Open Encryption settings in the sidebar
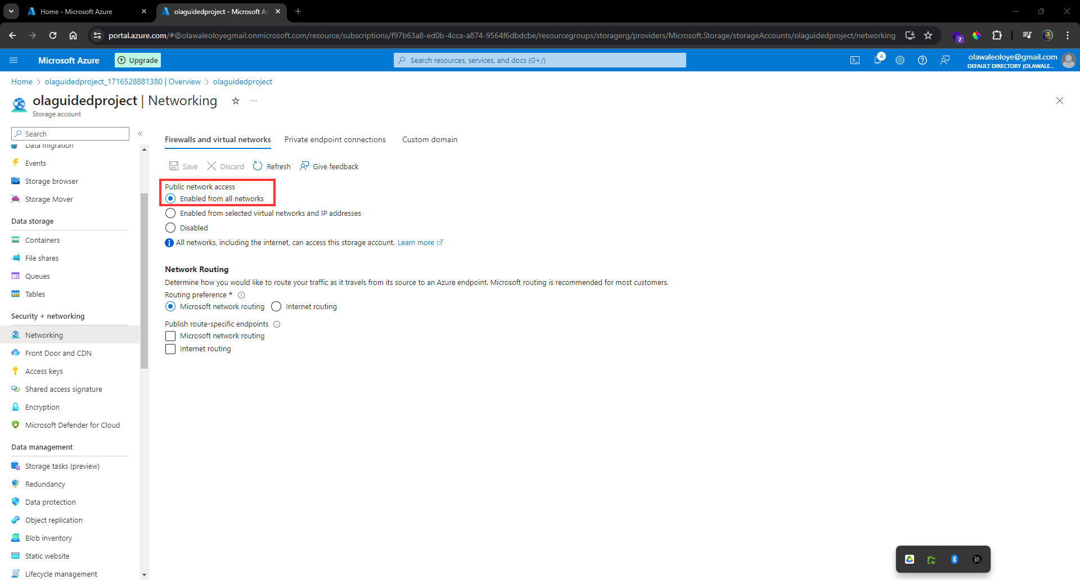The image size is (1080, 580). tap(42, 407)
